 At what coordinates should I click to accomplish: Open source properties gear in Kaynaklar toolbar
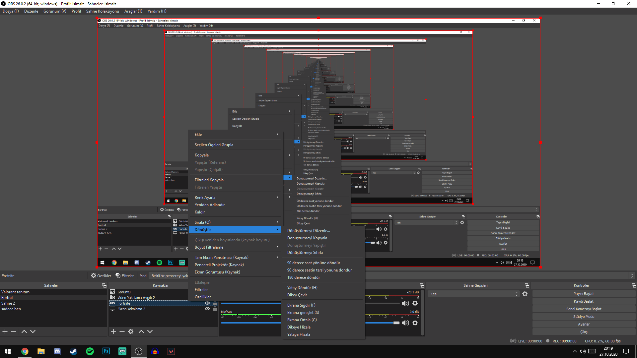click(x=131, y=331)
